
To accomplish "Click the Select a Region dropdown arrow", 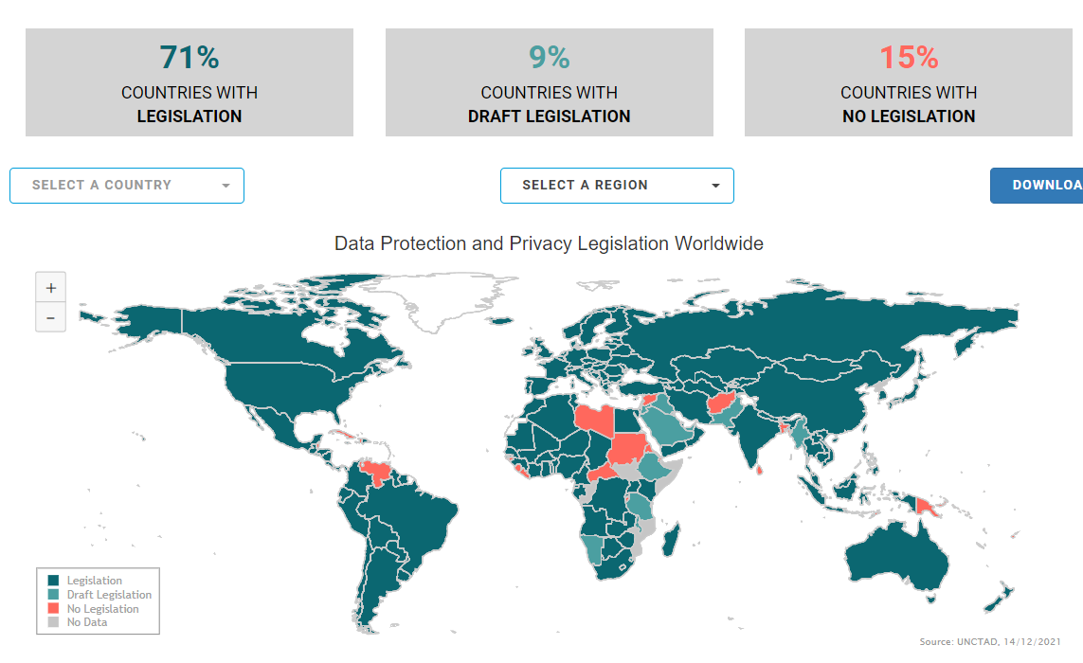I will [x=715, y=186].
